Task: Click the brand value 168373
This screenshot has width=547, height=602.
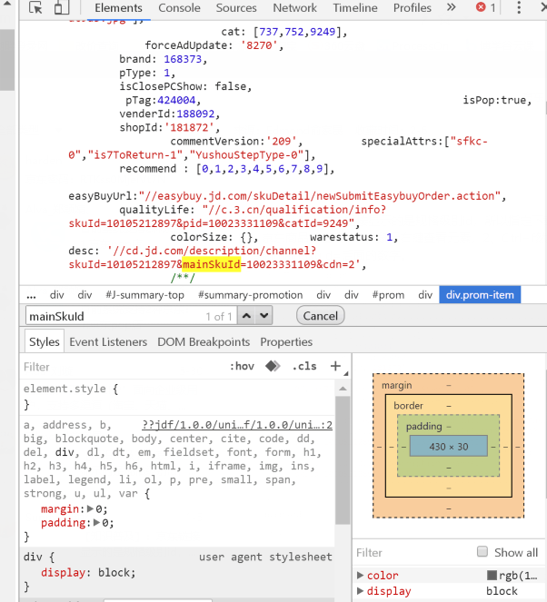Action: [183, 59]
